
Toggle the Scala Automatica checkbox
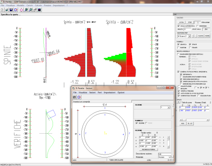click(x=179, y=26)
